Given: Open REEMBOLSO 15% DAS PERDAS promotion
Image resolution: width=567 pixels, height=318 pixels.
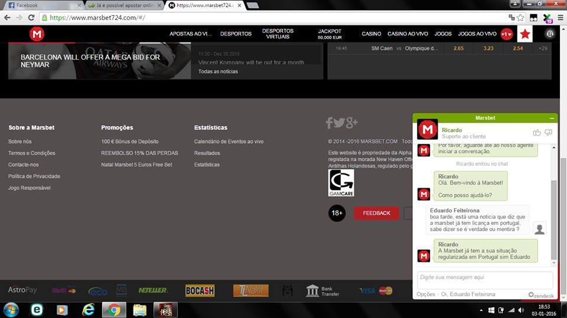Looking at the screenshot, I should click(x=139, y=153).
